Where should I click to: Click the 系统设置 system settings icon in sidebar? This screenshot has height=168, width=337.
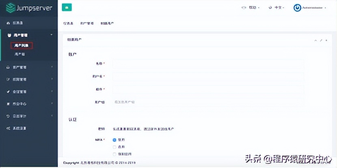click(8, 129)
